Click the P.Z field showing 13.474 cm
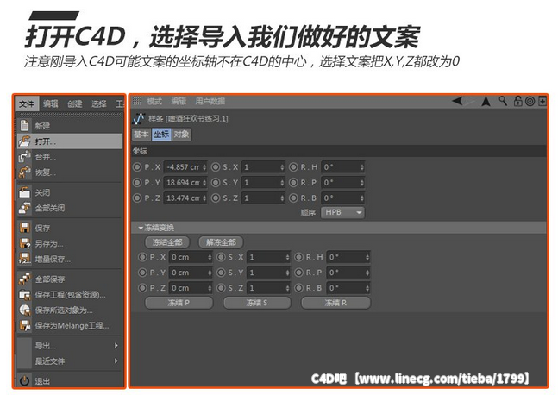Image resolution: width=558 pixels, height=395 pixels. (x=185, y=198)
